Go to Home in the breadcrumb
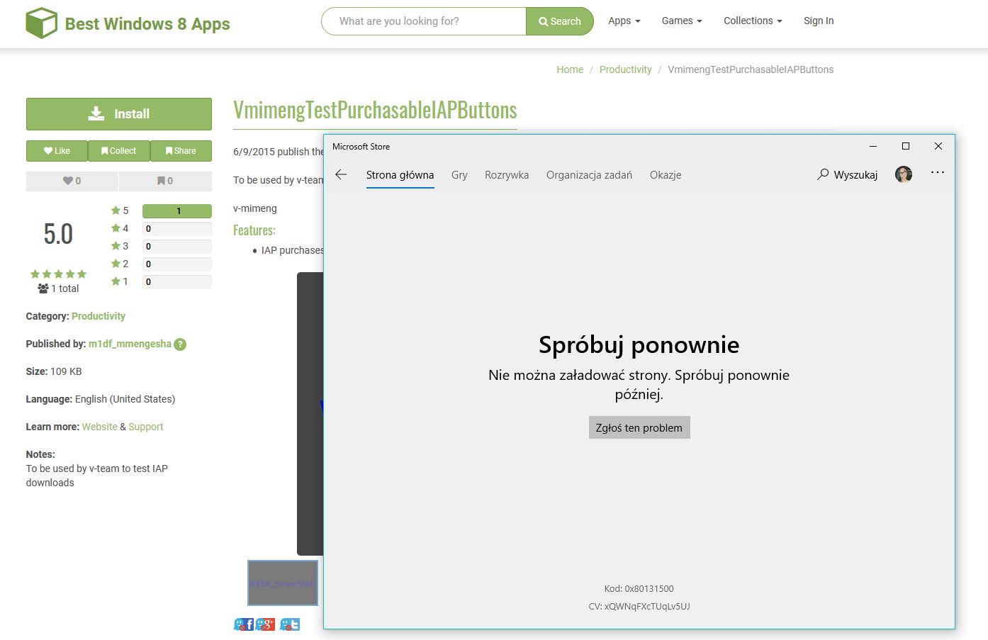 (570, 69)
